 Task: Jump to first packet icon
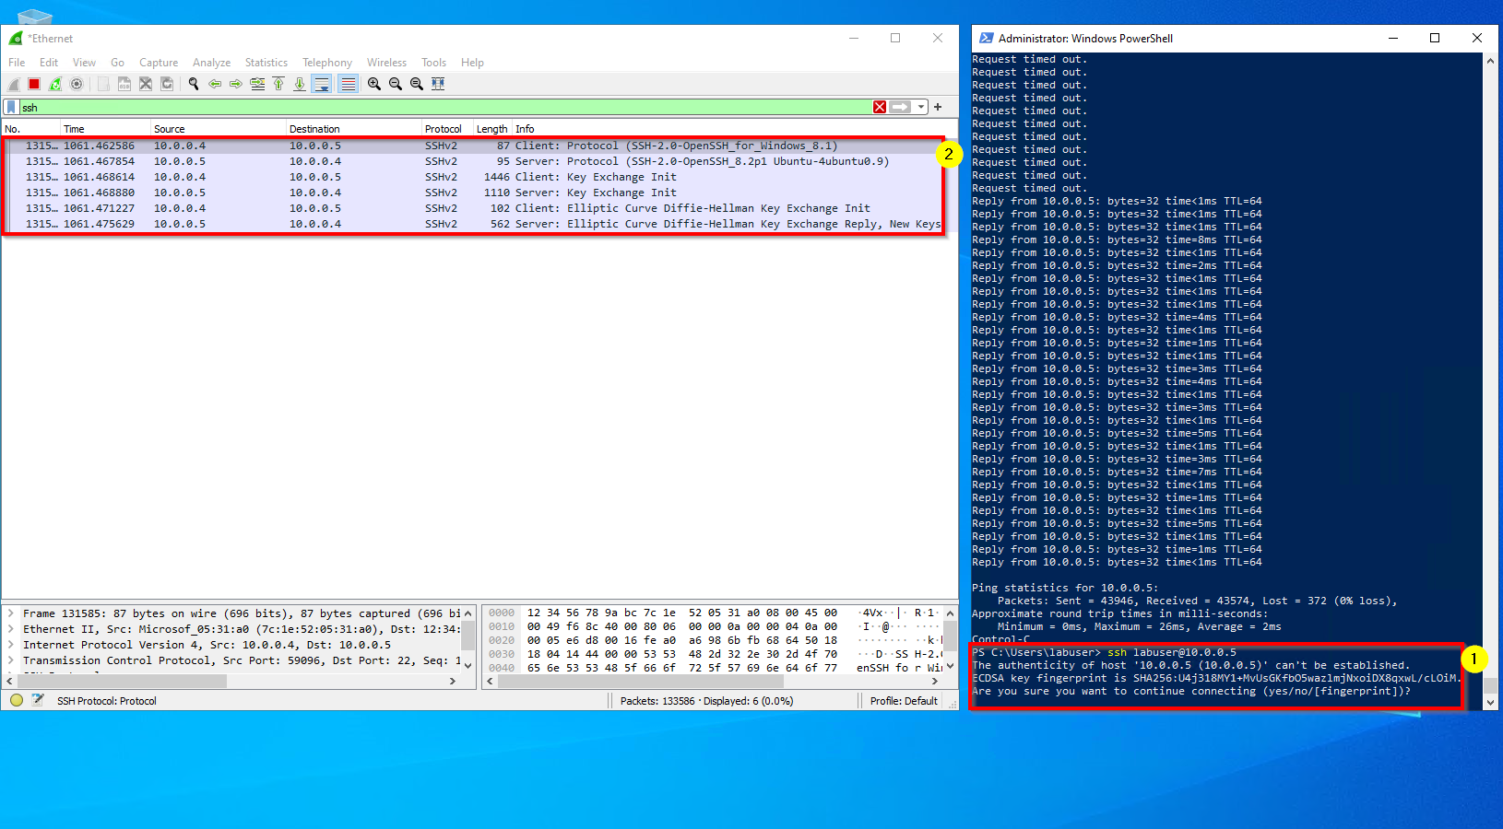point(278,84)
